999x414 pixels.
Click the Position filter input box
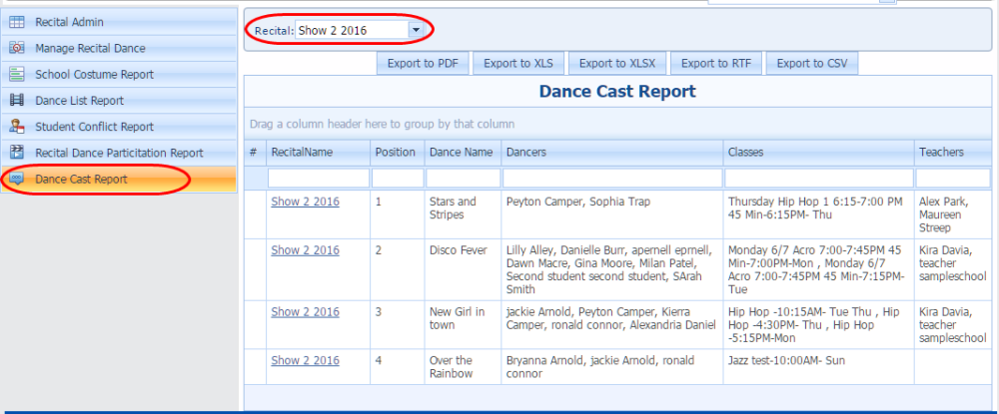[x=398, y=178]
